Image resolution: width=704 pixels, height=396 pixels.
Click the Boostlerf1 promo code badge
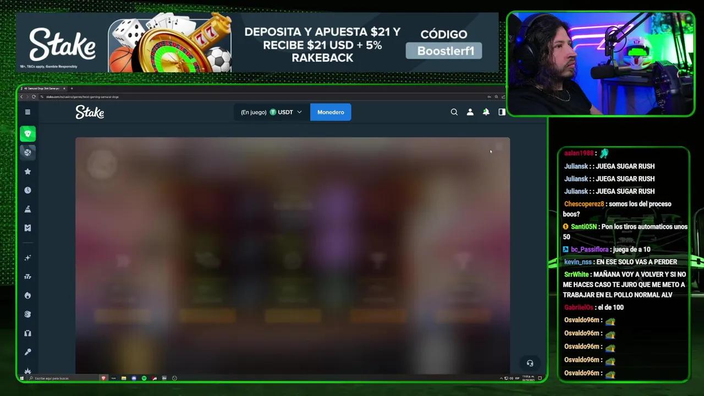(444, 51)
